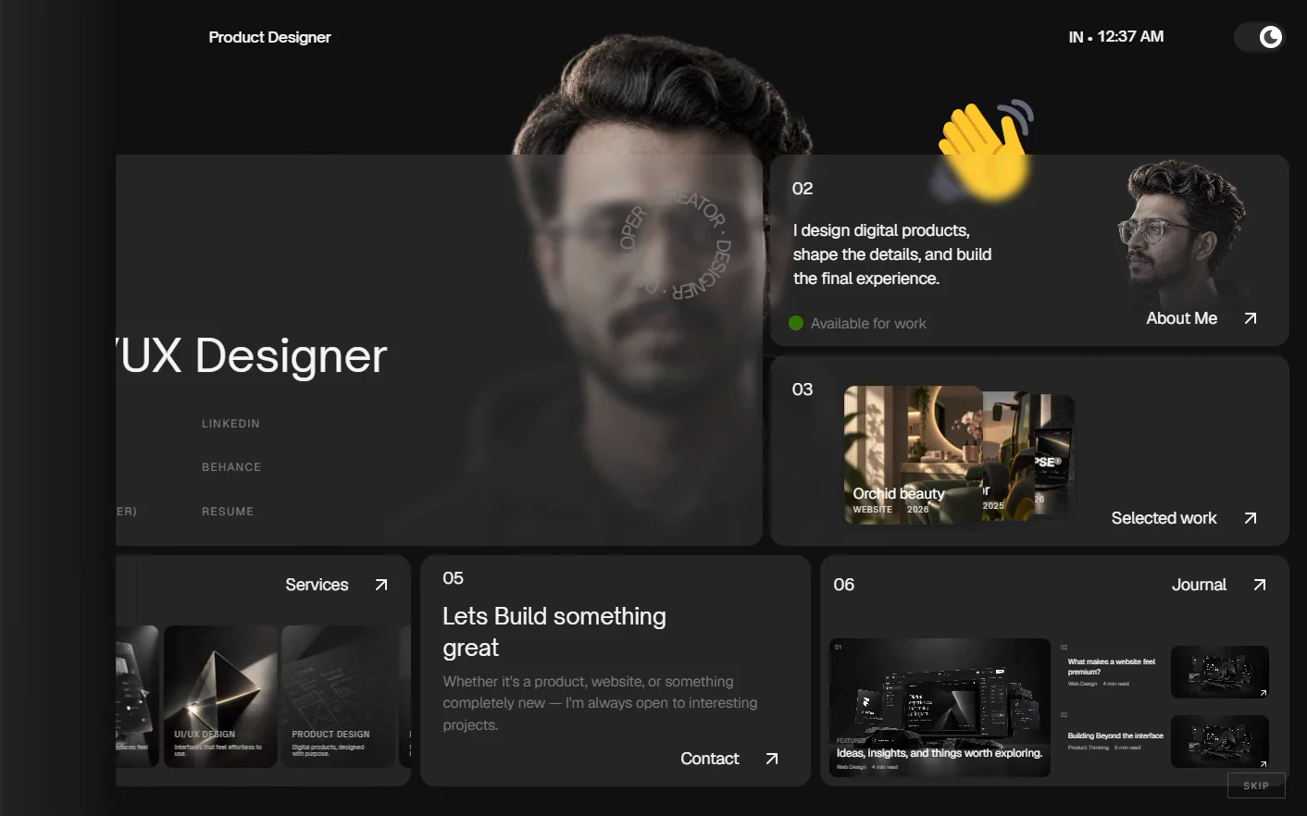The height and width of the screenshot is (816, 1307).
Task: Open the featured journal article image
Action: pyautogui.click(x=940, y=708)
